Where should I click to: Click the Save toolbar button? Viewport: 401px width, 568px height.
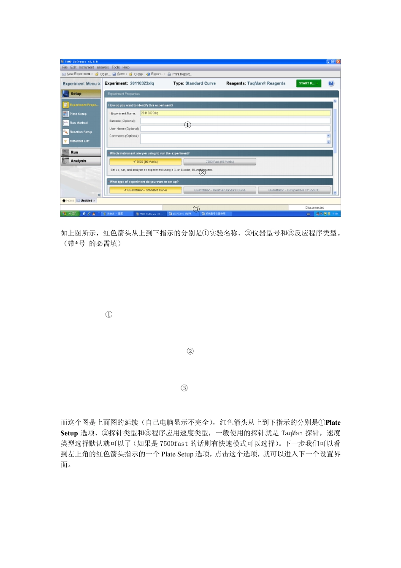[x=118, y=74]
